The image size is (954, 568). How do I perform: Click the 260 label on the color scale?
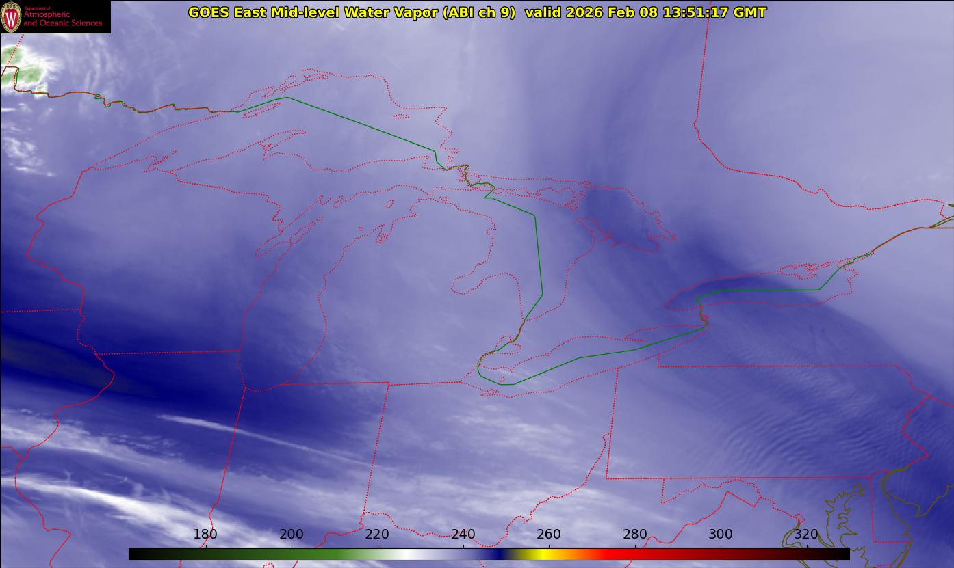coord(549,534)
